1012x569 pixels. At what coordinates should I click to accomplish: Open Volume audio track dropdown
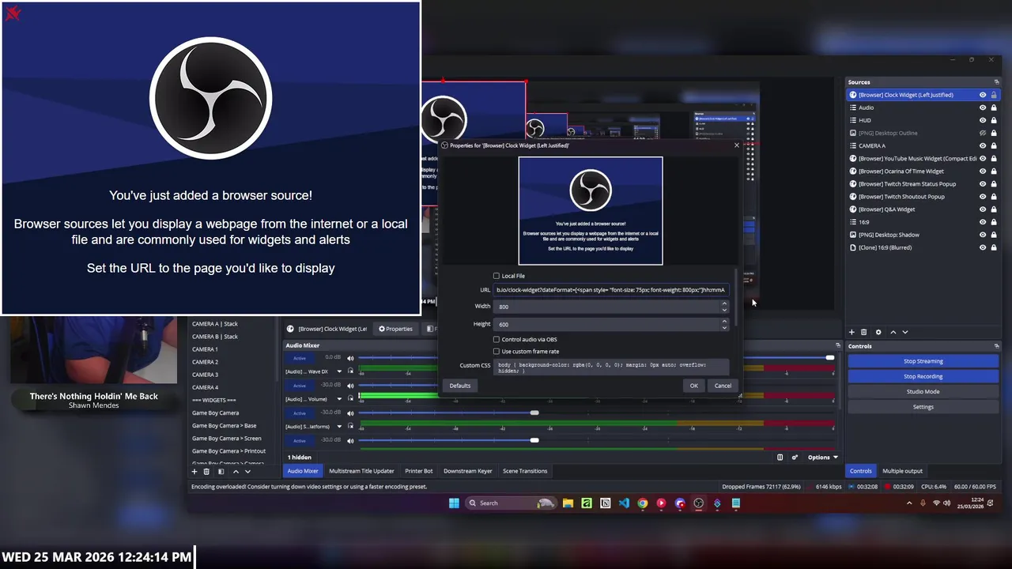[x=339, y=399]
